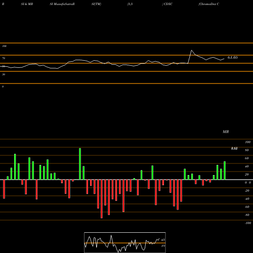The image size is (253, 253).
Task: Click the longest red MR histogram bar
Action: [x=102, y=199]
